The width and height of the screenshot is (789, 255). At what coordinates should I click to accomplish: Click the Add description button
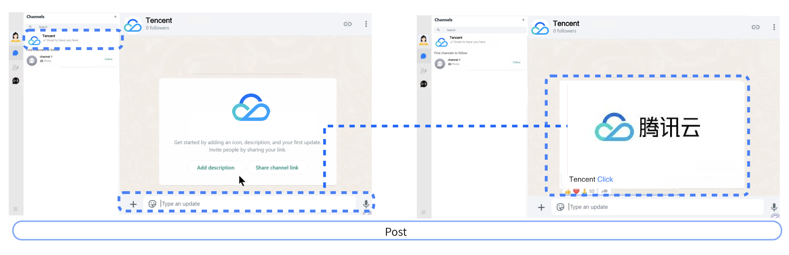(215, 168)
